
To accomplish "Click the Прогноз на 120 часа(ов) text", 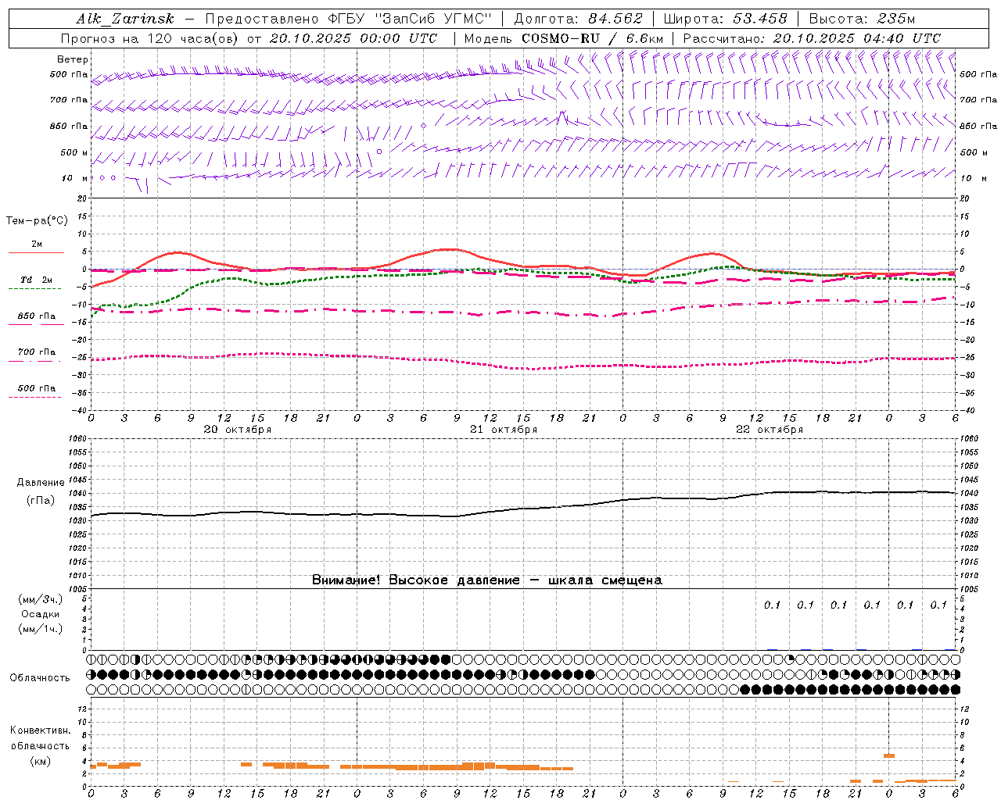I will (150, 38).
